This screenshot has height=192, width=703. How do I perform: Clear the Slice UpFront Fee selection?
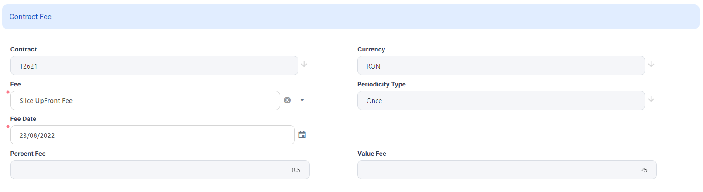[x=287, y=100]
